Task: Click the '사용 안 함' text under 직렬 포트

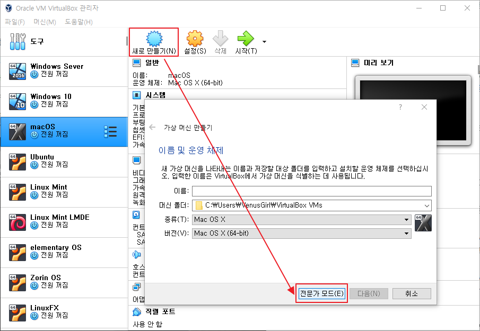Action: pyautogui.click(x=147, y=324)
